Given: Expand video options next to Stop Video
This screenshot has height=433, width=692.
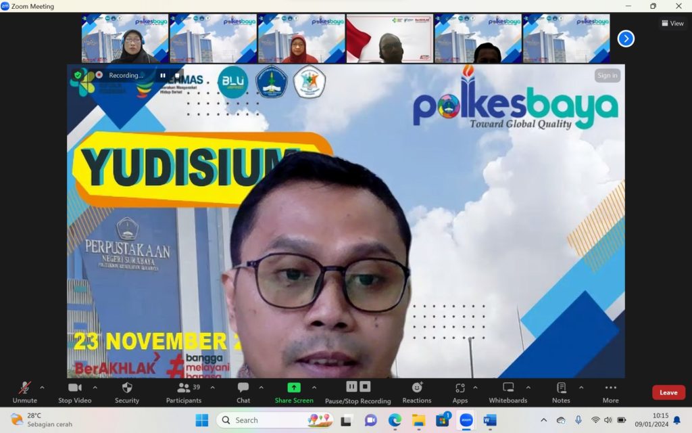Looking at the screenshot, I should (95, 388).
